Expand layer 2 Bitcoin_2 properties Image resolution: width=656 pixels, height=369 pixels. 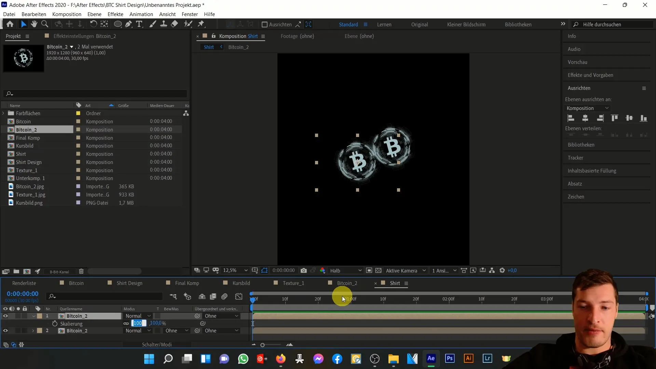pos(33,331)
